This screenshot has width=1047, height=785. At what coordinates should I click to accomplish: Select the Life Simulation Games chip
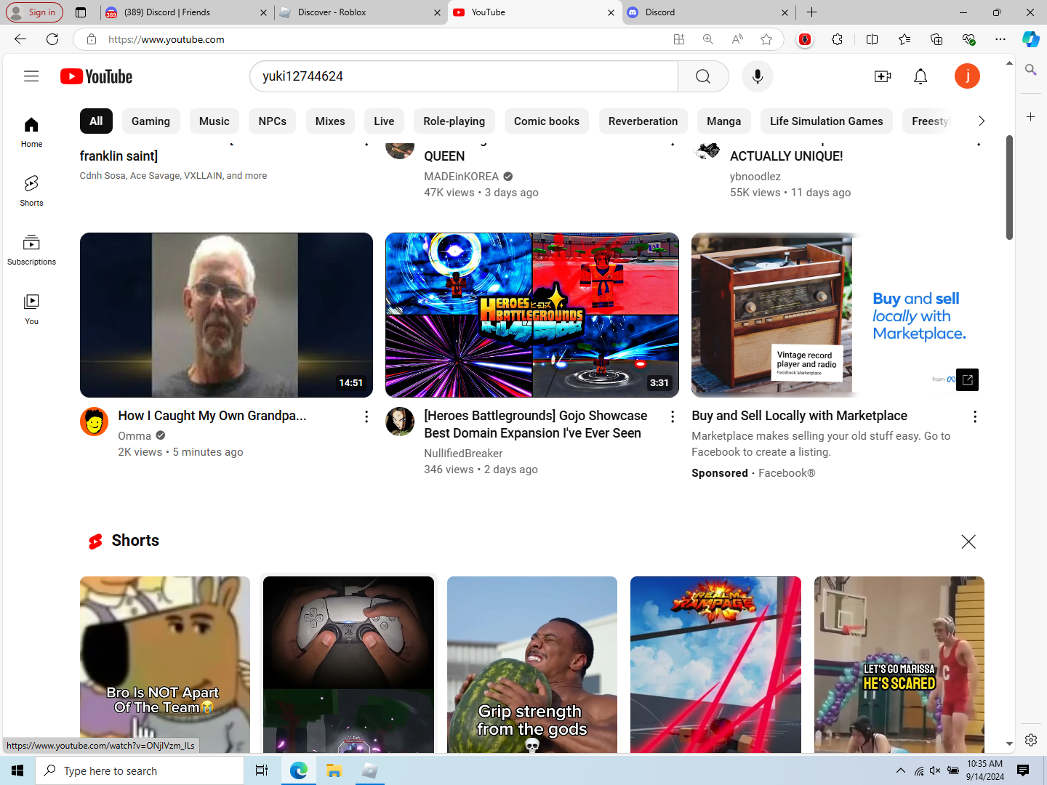tap(827, 121)
